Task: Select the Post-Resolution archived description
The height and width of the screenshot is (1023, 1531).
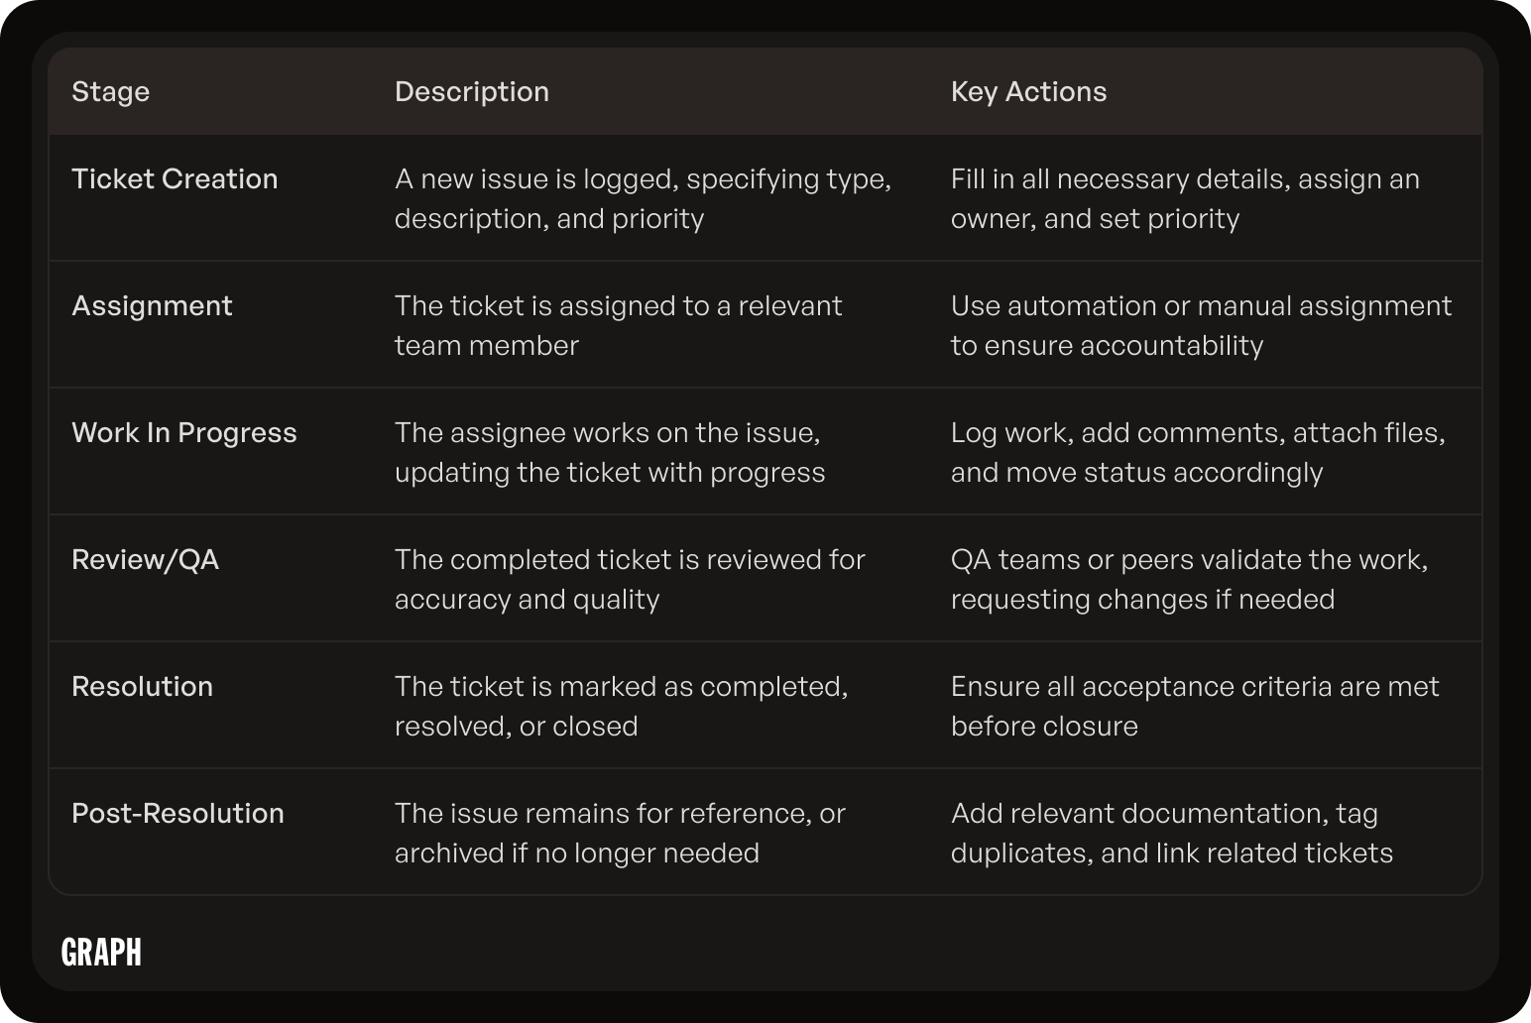Action: pyautogui.click(x=620, y=833)
